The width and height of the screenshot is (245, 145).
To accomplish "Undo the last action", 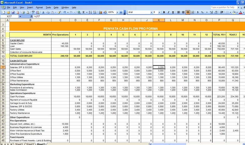I will [x=64, y=12].
